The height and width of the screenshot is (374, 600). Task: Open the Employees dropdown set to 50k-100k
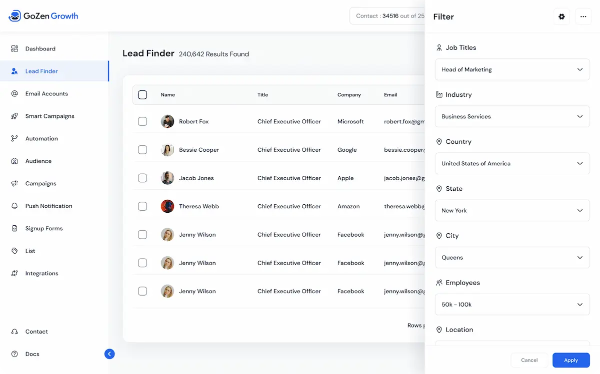click(512, 304)
